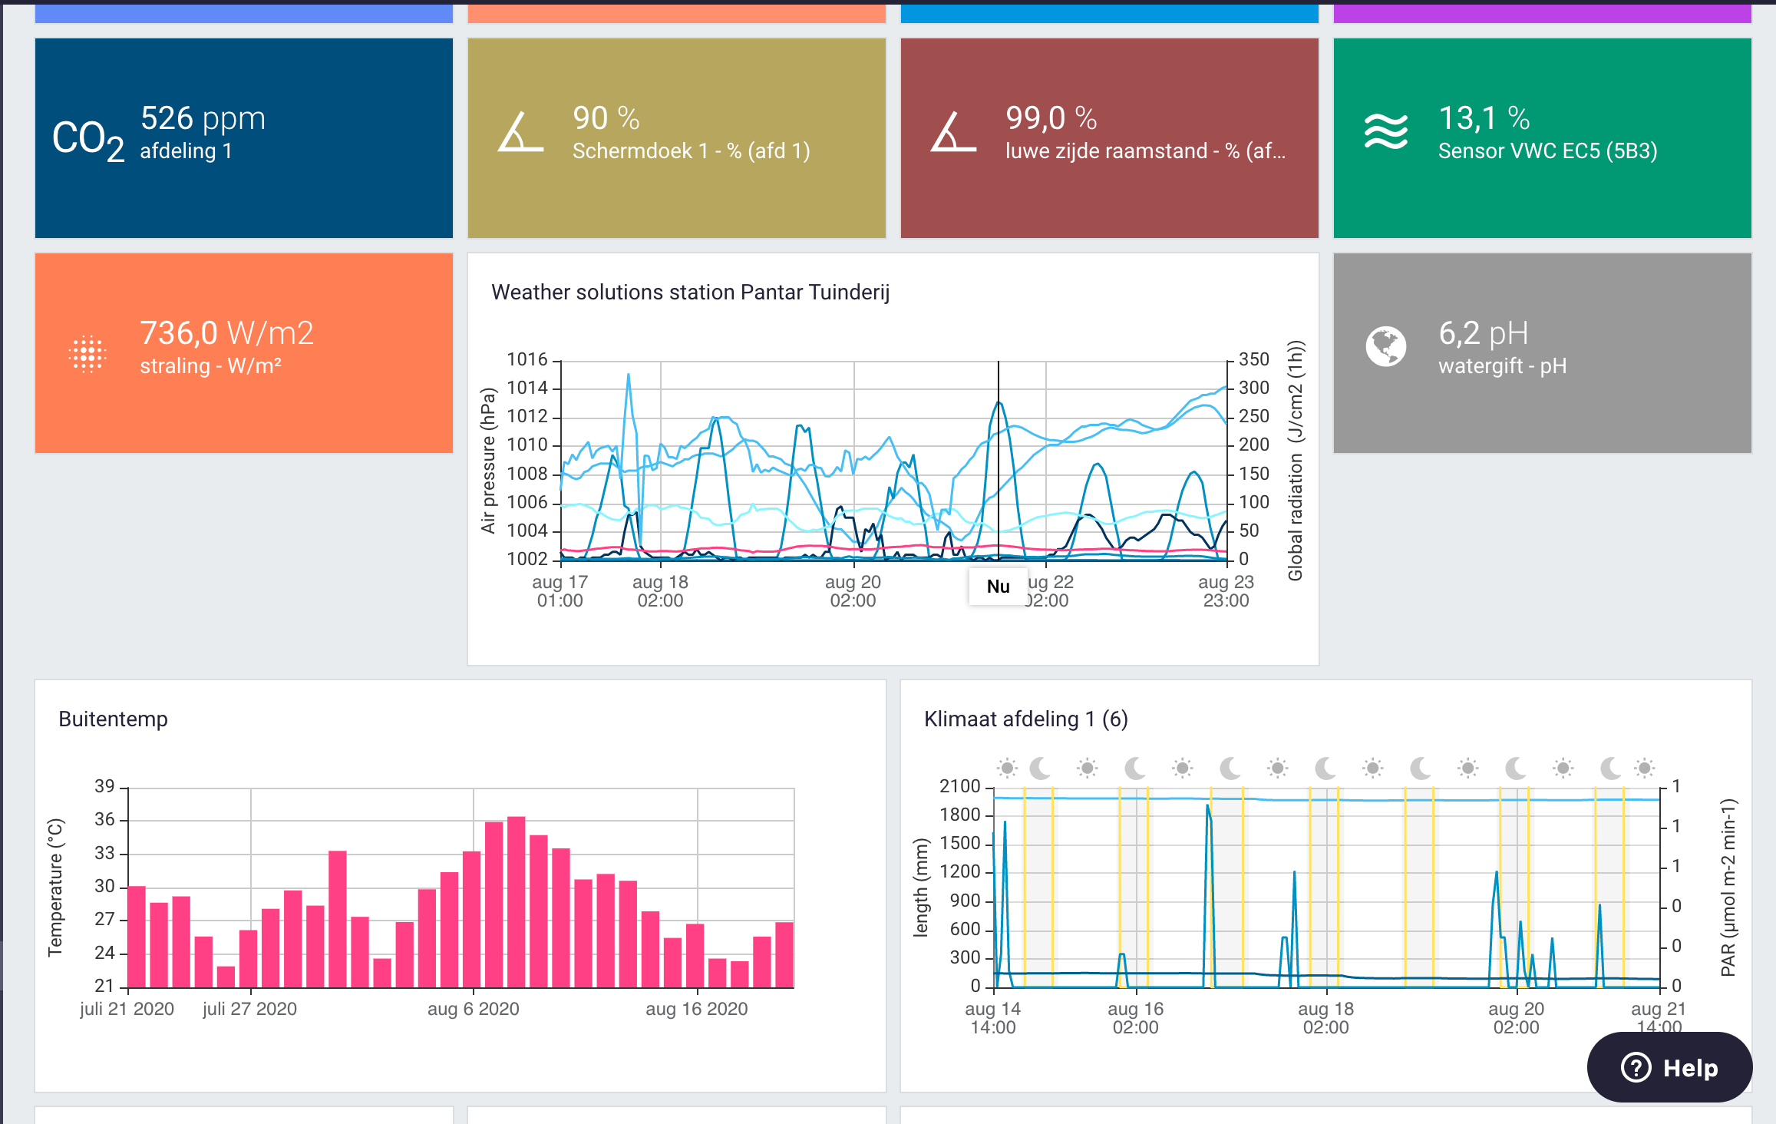Viewport: 1776px width, 1124px height.
Task: Click the 'juli 27 2020' axis label
Action: (x=250, y=1009)
